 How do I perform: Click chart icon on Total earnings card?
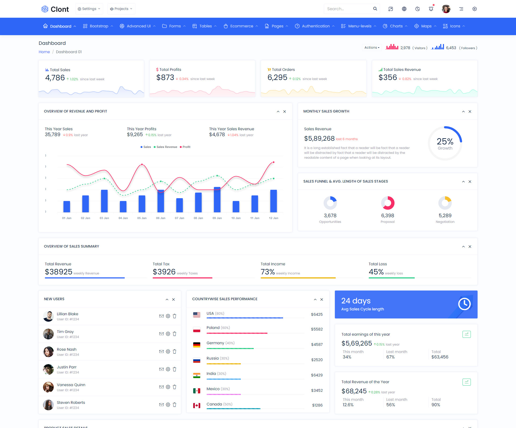(x=466, y=334)
